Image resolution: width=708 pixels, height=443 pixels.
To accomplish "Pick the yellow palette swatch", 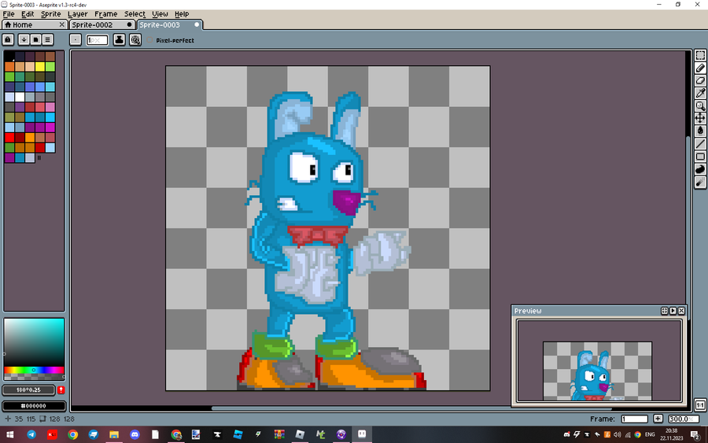I will click(x=40, y=67).
